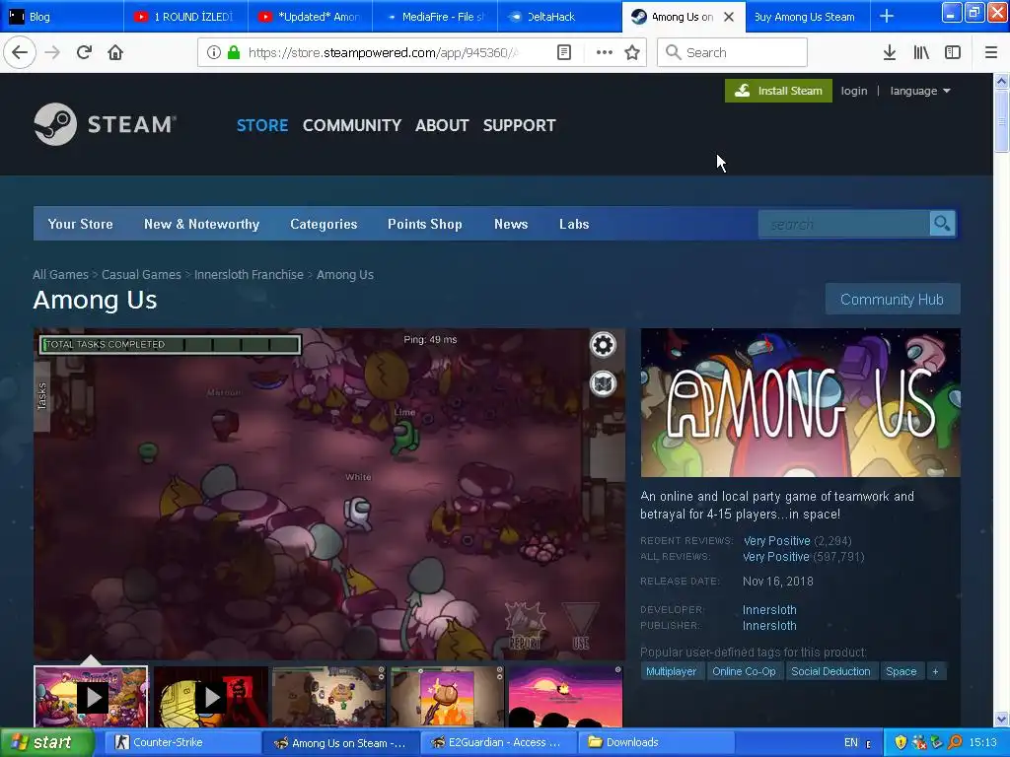Expand more tags with plus button
Screen dimensions: 1010x757
[935, 671]
